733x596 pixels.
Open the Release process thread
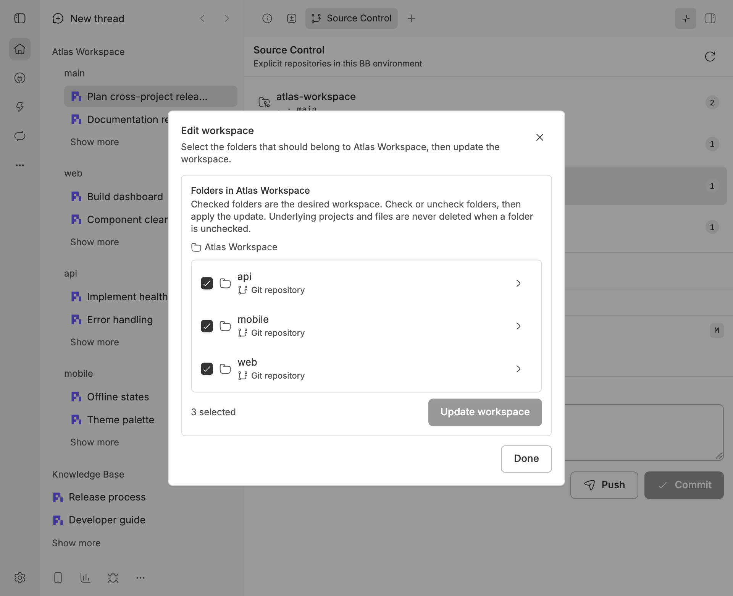99,497
